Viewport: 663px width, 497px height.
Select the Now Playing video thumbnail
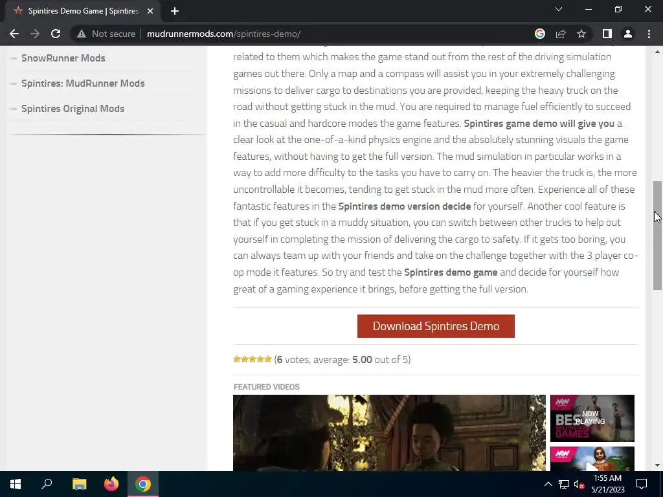592,418
